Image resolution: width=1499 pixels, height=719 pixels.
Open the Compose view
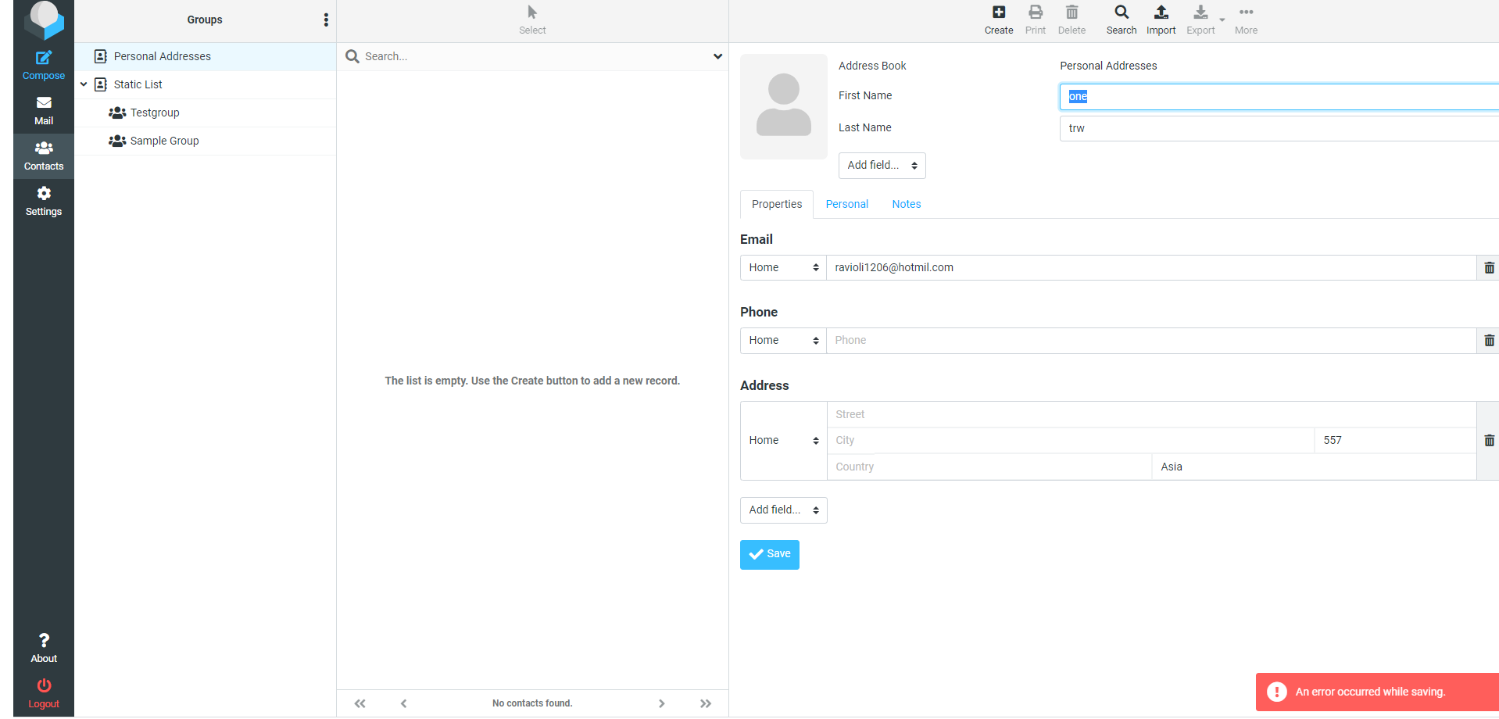tap(43, 64)
